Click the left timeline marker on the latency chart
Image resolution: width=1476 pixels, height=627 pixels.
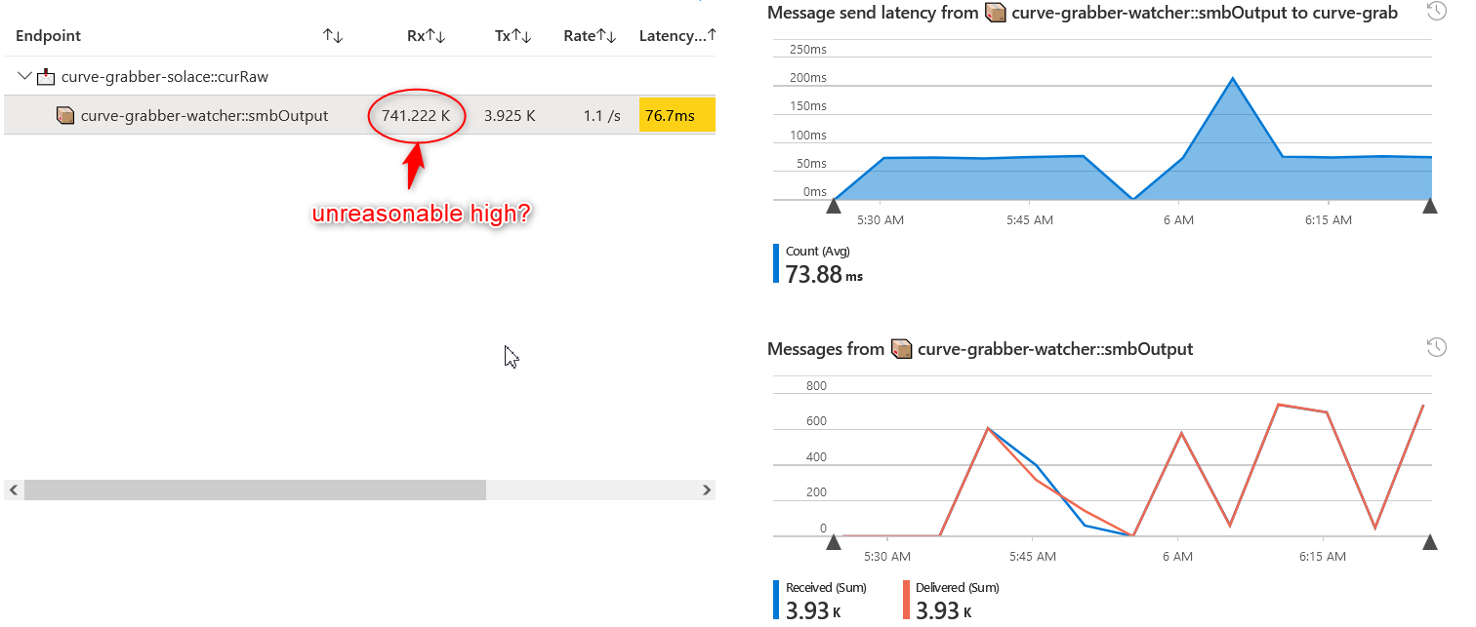[x=834, y=205]
